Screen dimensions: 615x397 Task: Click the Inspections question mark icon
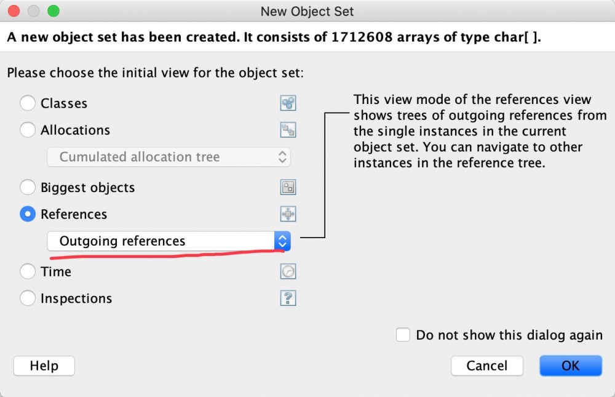pyautogui.click(x=288, y=299)
